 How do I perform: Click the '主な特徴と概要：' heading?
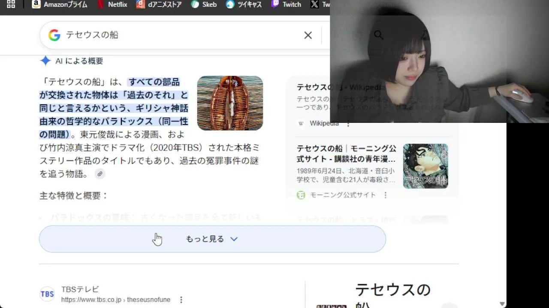74,195
